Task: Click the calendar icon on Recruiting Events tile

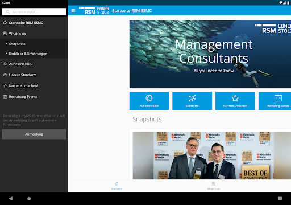Action: tap(278, 98)
